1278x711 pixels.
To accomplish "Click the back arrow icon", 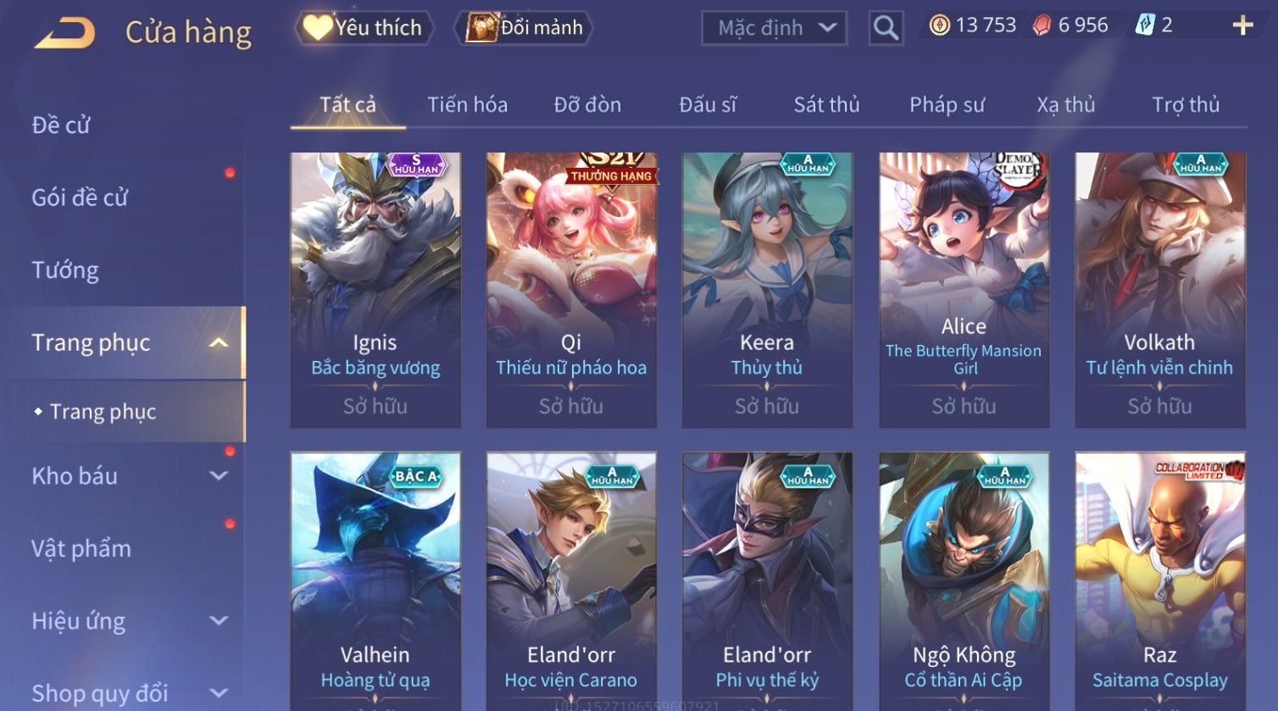I will coord(64,33).
